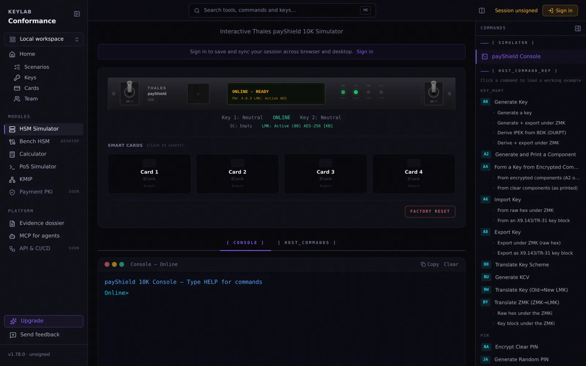Open API & CI/CD
Viewport: 586px width, 366px height.
[44, 249]
